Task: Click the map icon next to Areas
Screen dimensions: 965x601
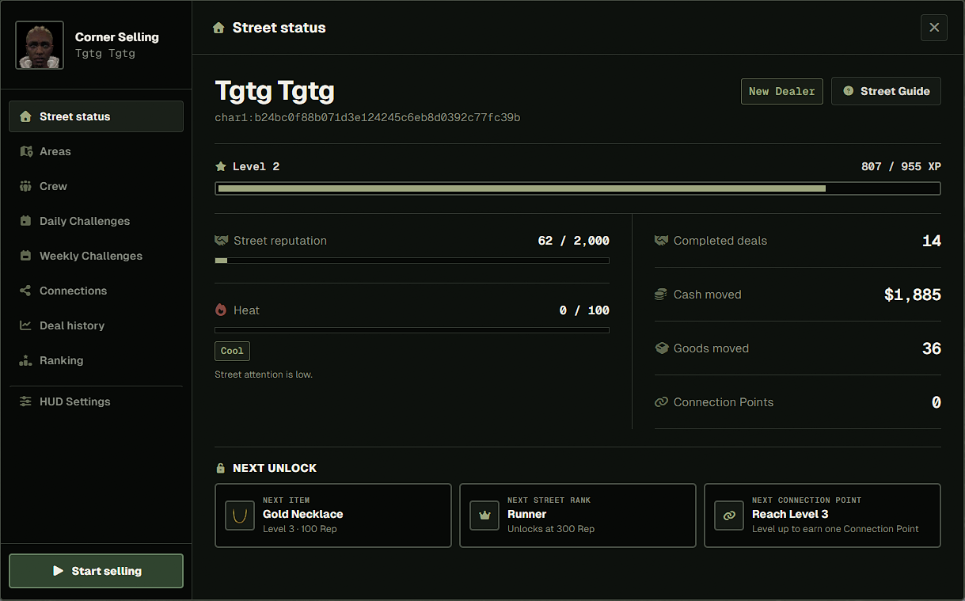Action: pyautogui.click(x=25, y=151)
